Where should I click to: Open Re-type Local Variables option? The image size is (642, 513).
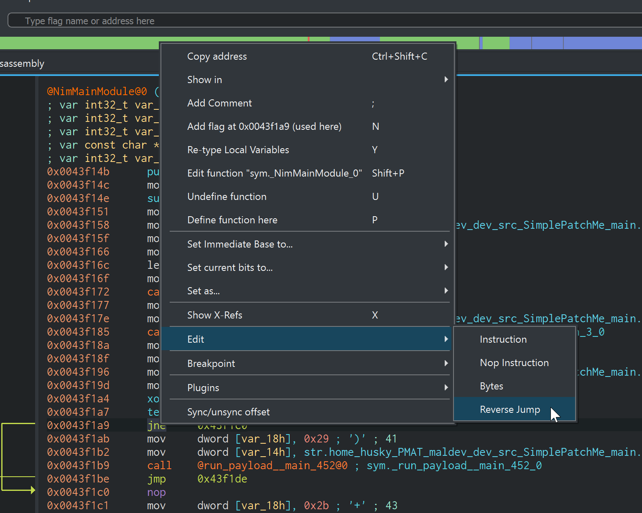(238, 150)
